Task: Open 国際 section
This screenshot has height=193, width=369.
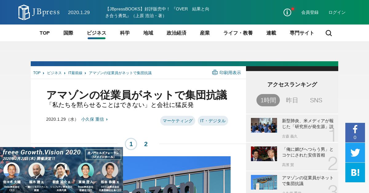Action: pyautogui.click(x=68, y=33)
